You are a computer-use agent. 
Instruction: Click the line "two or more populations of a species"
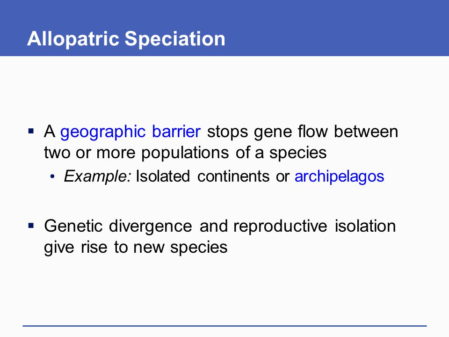point(185,153)
